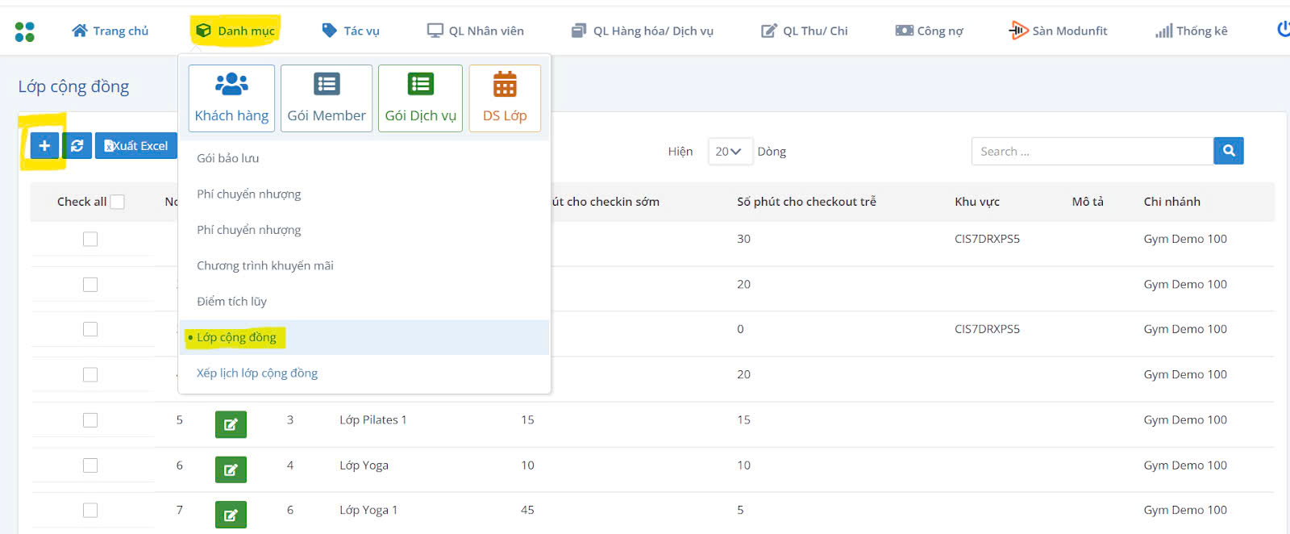The height and width of the screenshot is (534, 1290).
Task: Click the blue plus add button
Action: (x=44, y=146)
